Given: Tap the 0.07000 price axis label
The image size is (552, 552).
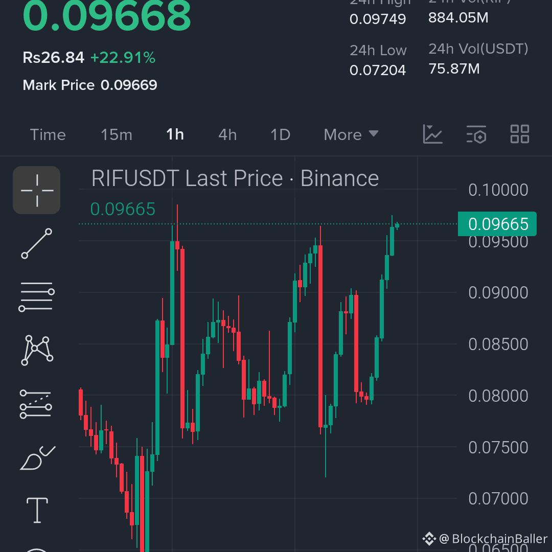Looking at the screenshot, I should [x=498, y=498].
